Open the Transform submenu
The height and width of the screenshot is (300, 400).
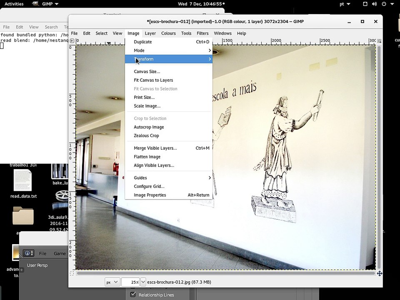pyautogui.click(x=169, y=59)
